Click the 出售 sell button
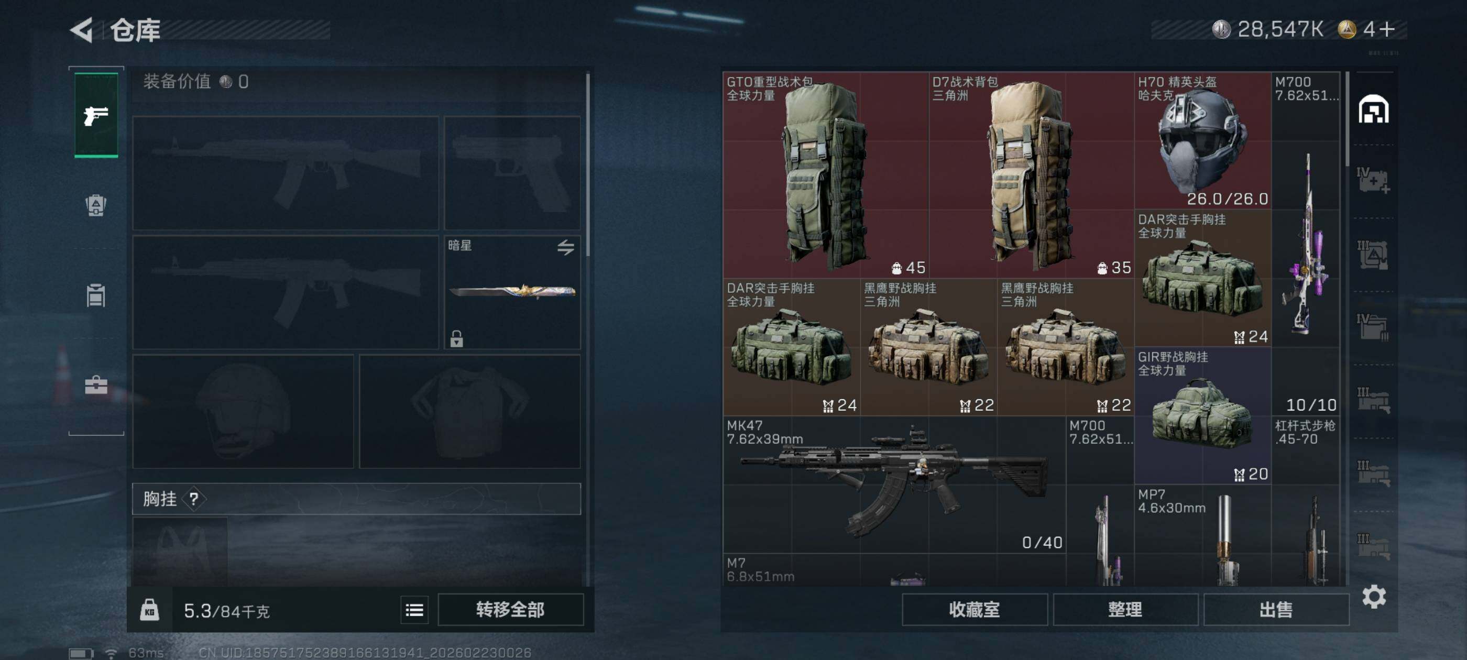Viewport: 1467px width, 660px height. 1276,610
